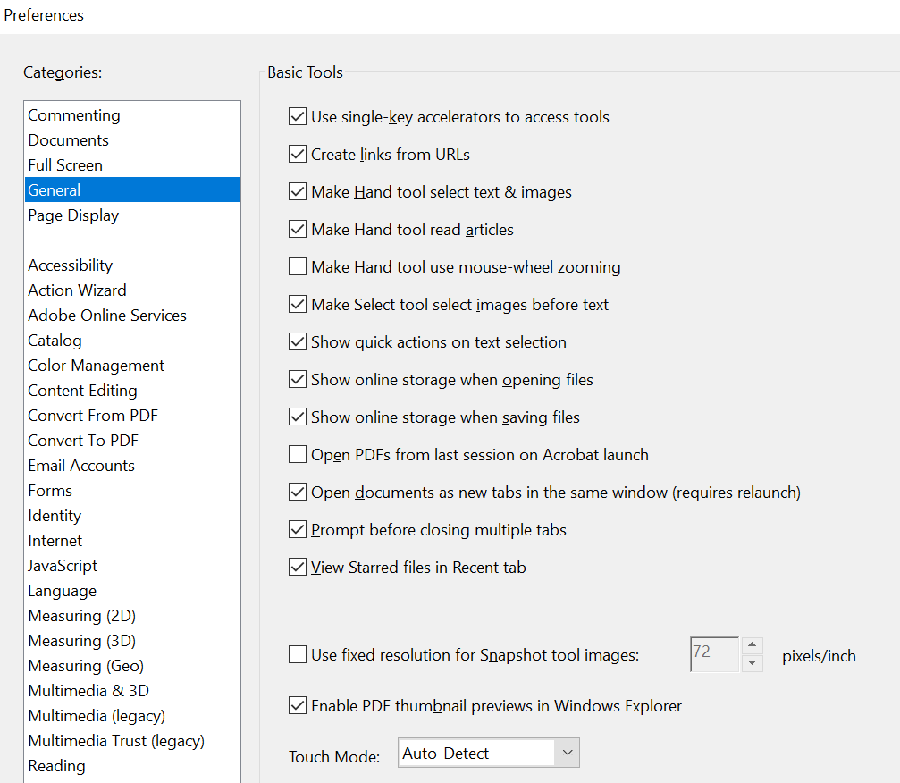Viewport: 900px width, 783px height.
Task: Select the Commenting category
Action: click(x=73, y=114)
